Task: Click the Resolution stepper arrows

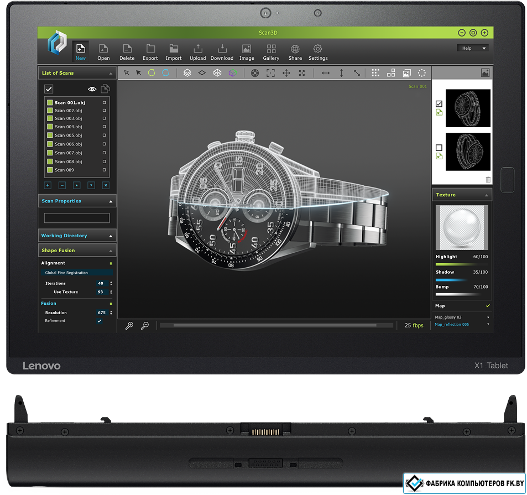Action: click(x=111, y=313)
